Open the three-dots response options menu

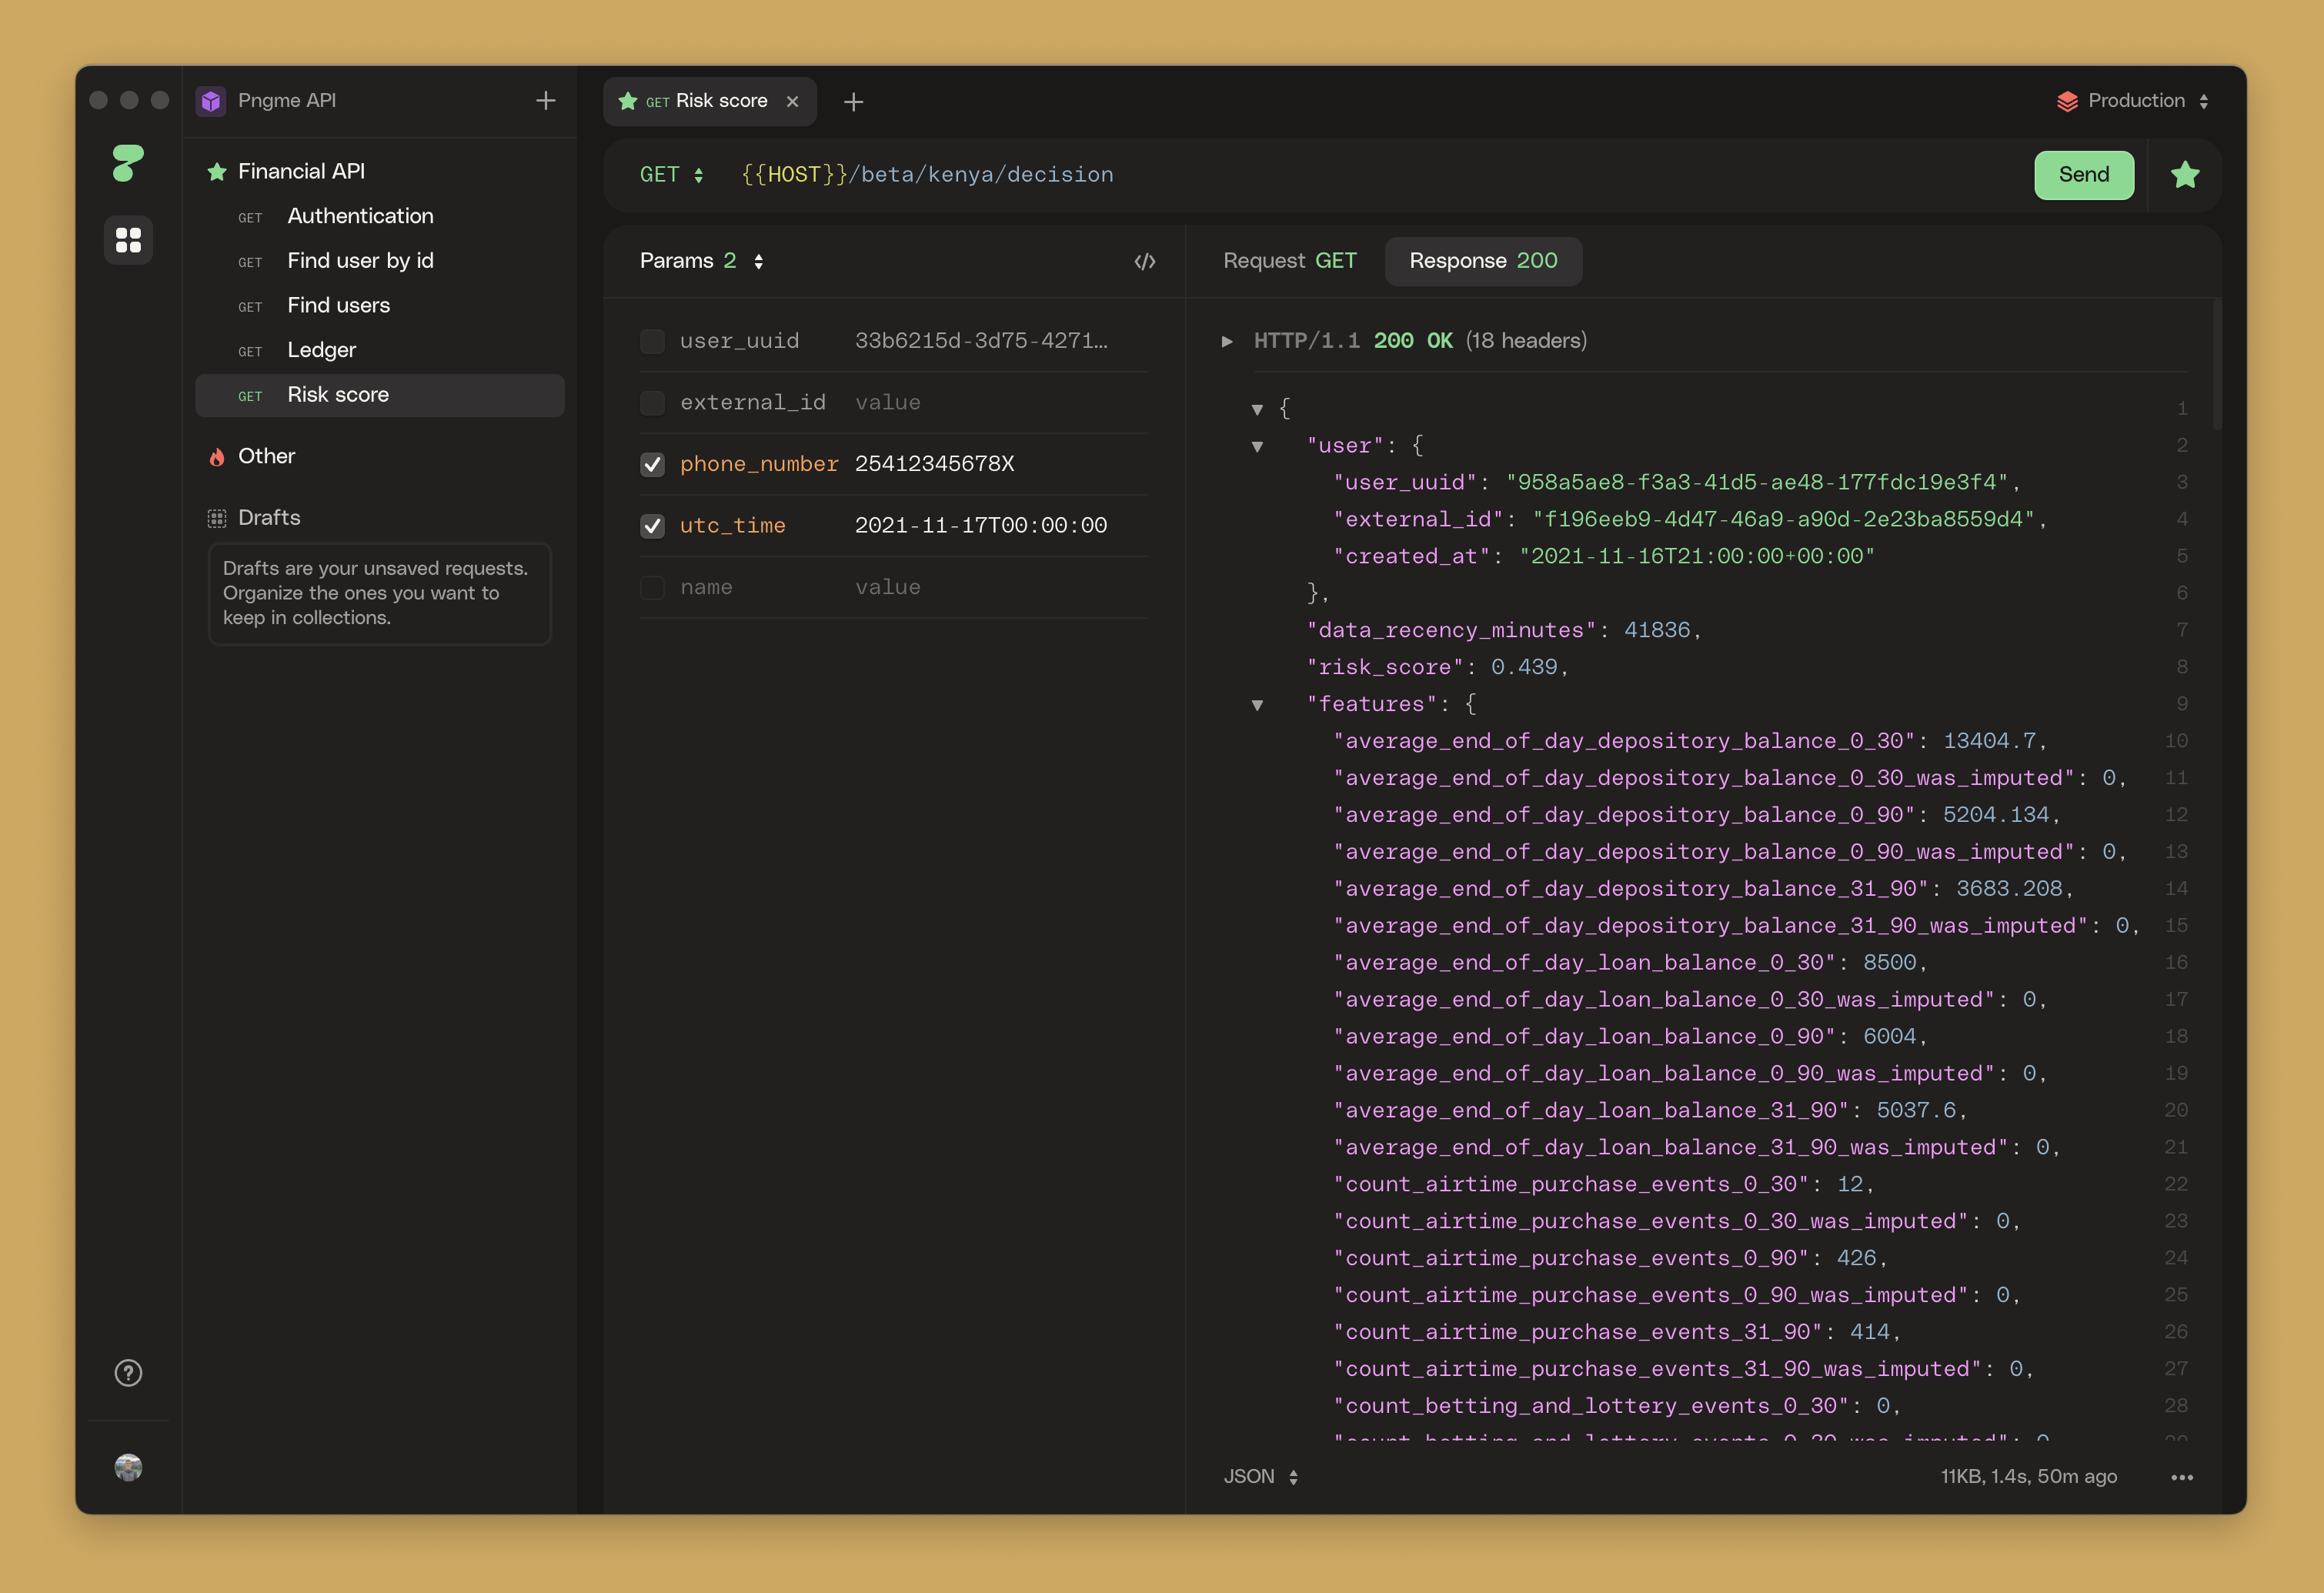pyautogui.click(x=2182, y=1477)
